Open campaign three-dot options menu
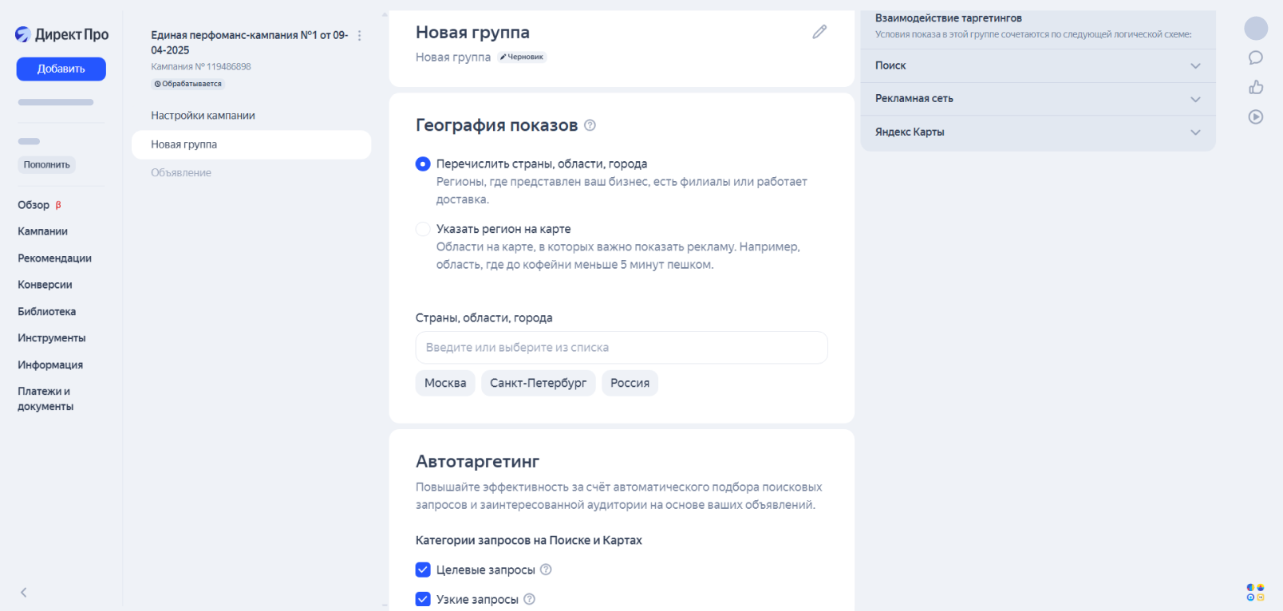Screen dimensions: 1283x611 [x=359, y=36]
